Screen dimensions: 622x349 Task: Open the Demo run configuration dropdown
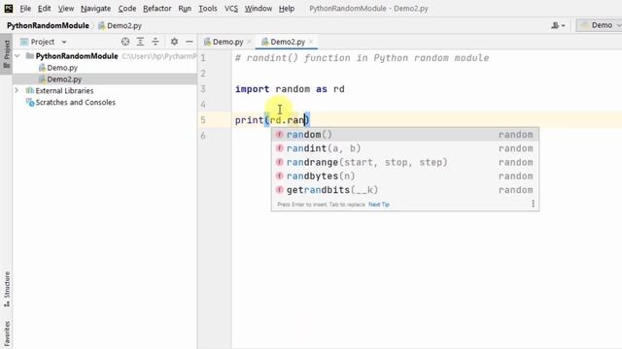[600, 25]
